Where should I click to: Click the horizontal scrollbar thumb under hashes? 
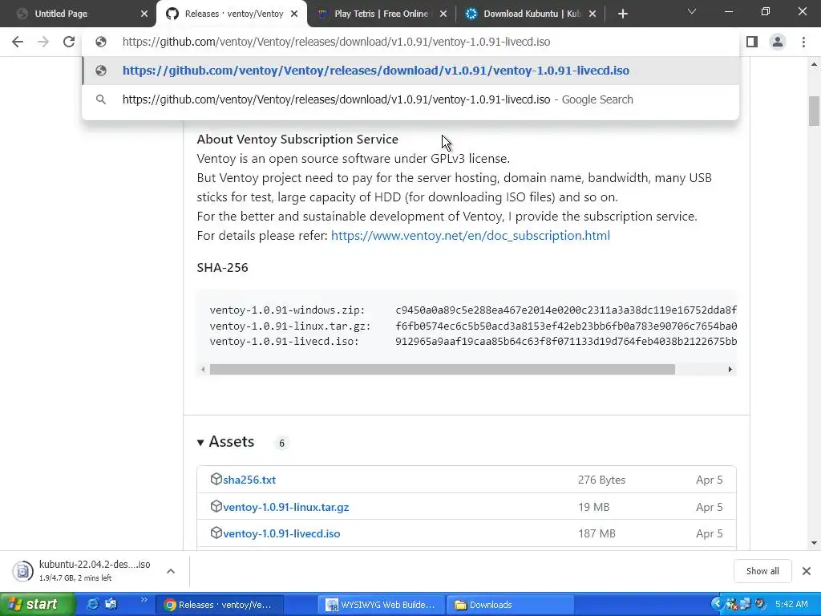443,369
